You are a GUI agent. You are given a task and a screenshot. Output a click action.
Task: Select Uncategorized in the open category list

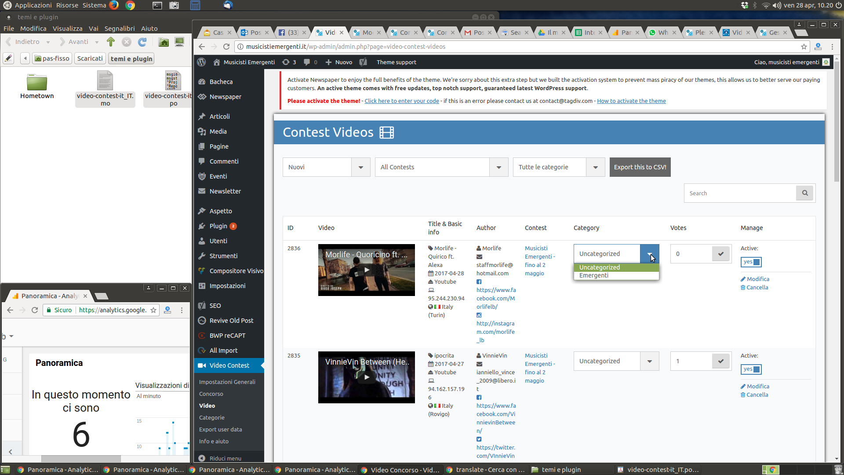(x=616, y=267)
